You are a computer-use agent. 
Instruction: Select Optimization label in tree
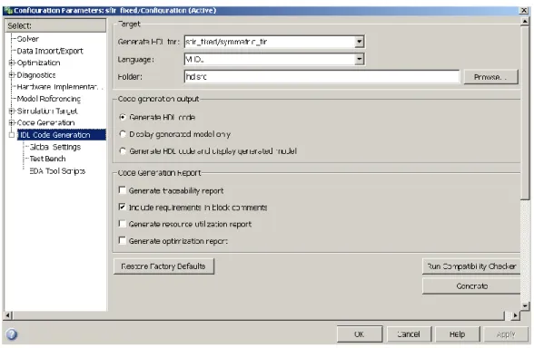point(38,63)
